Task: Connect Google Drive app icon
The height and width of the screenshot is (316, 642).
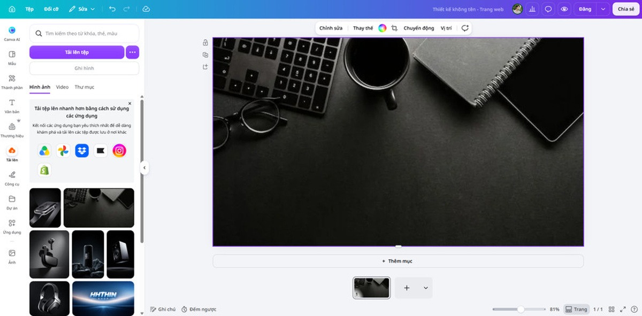Action: 44,151
